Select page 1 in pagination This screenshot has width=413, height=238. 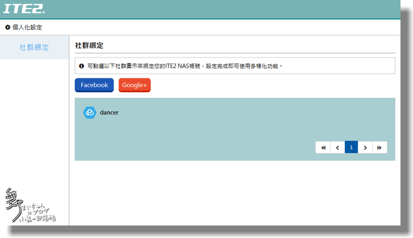(x=351, y=147)
